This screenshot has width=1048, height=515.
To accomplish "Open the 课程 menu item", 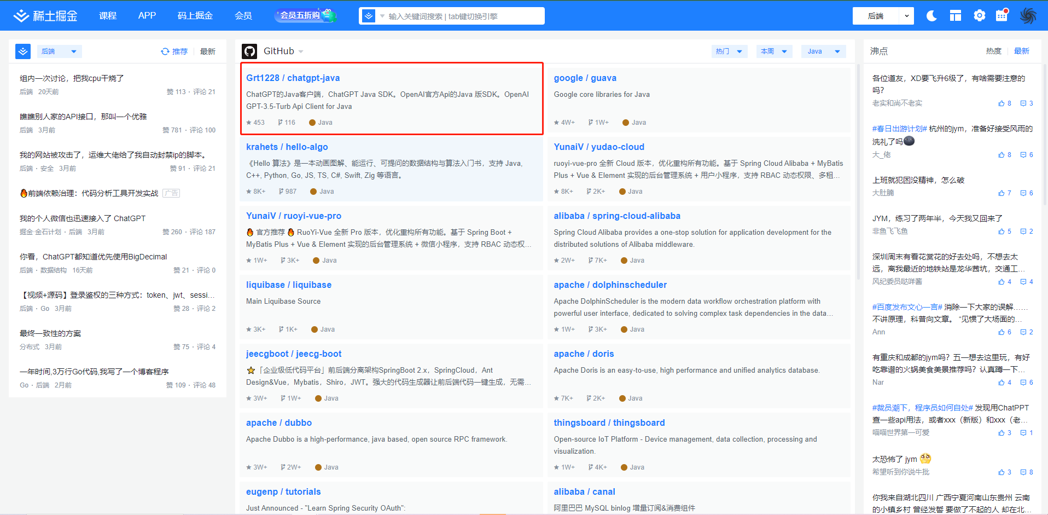I will (108, 16).
